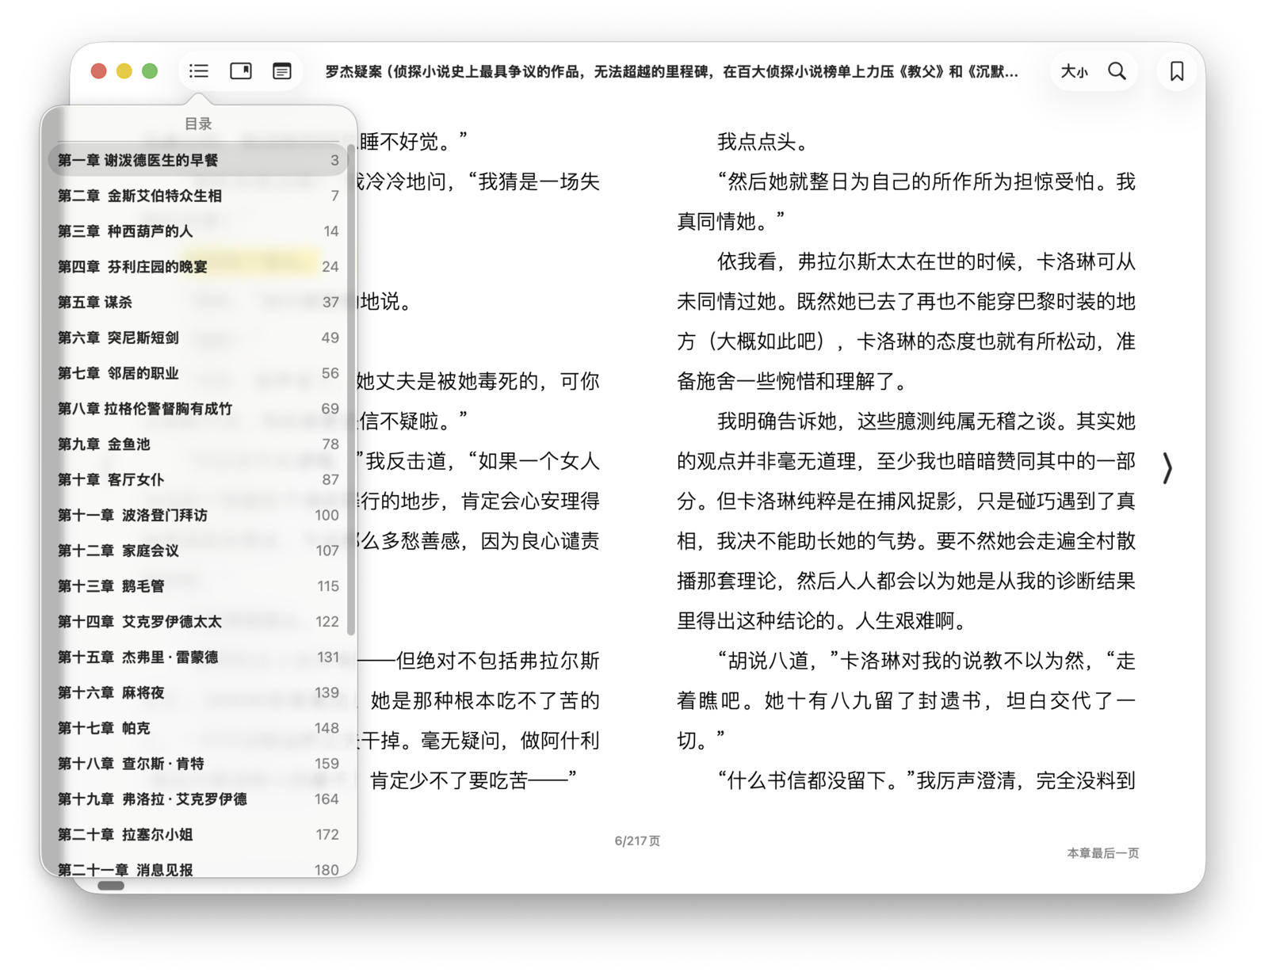
Task: Open chapter 第十六章 麻将夜
Action: point(111,692)
